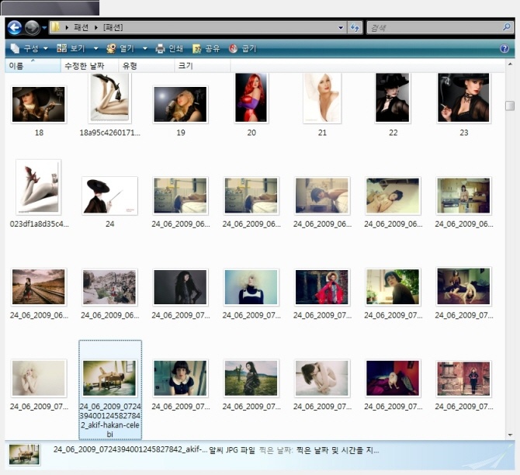Click the 공유 (share) toolbar button
520x475 pixels.
tap(206, 48)
